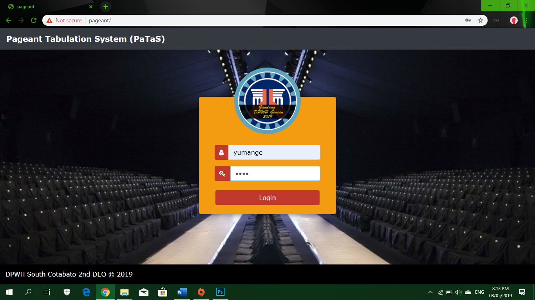Click the Not secure site warning
The width and height of the screenshot is (535, 300).
[64, 20]
